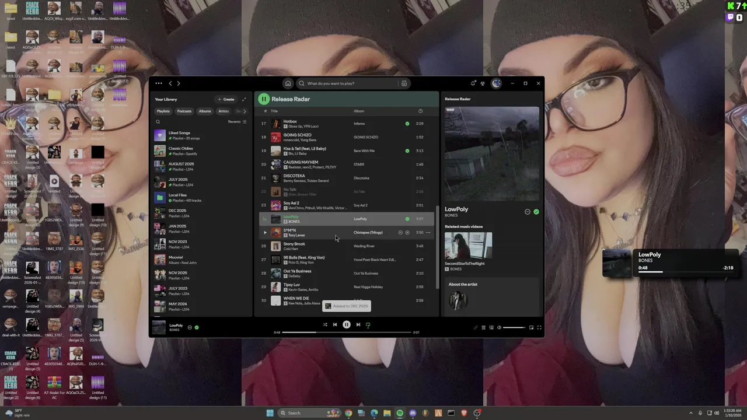747x420 pixels.
Task: Pause Release Radar with the green button
Action: pyautogui.click(x=264, y=99)
